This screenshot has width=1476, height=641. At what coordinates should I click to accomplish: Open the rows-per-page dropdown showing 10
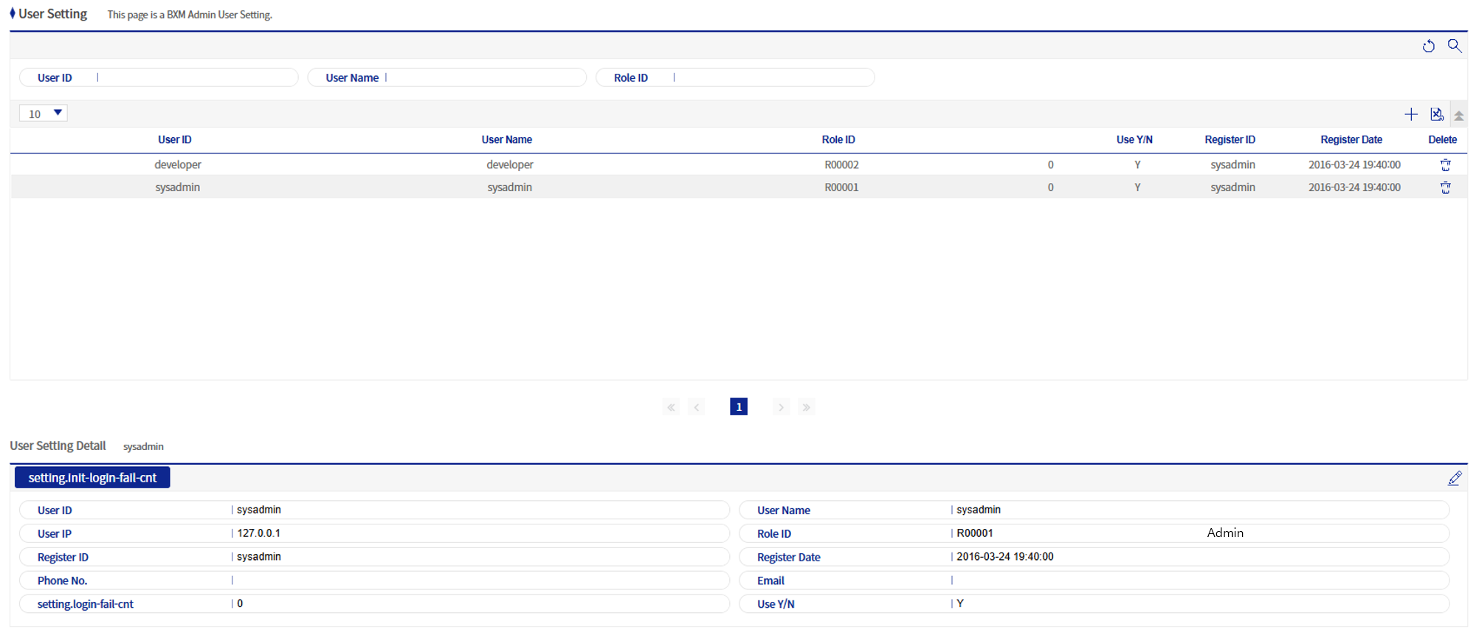[x=44, y=114]
